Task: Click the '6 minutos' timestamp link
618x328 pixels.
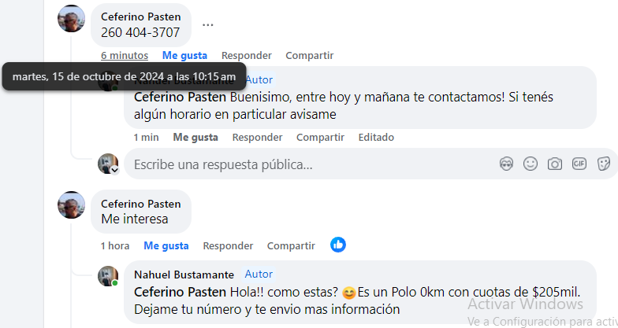Action: tap(125, 55)
